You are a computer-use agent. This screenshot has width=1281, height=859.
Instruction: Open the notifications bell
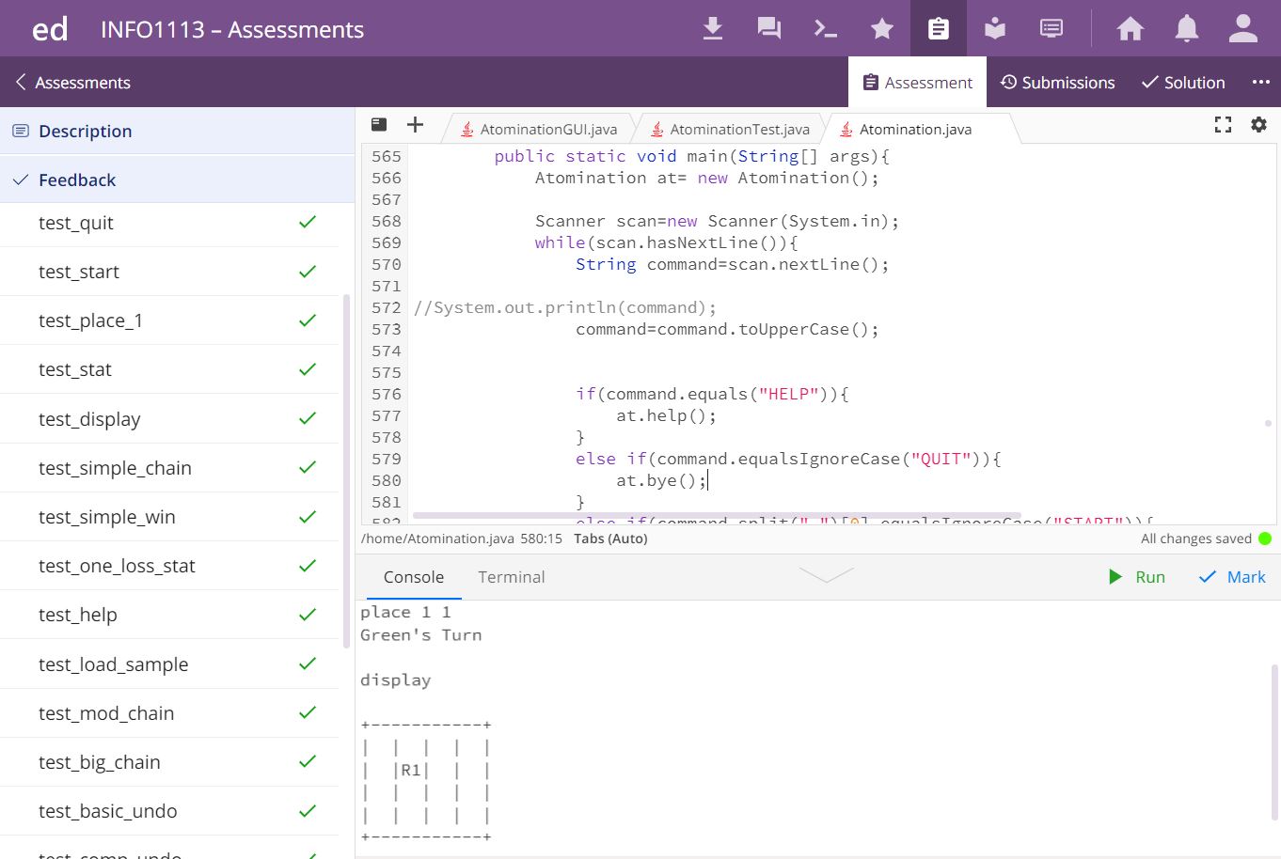click(x=1187, y=29)
